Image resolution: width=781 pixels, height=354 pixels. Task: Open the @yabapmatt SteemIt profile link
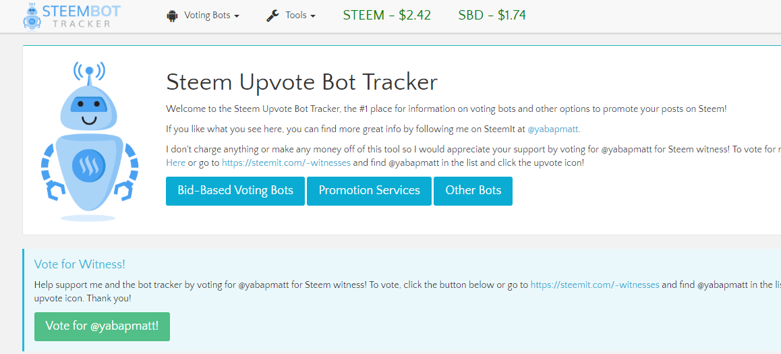pos(553,129)
